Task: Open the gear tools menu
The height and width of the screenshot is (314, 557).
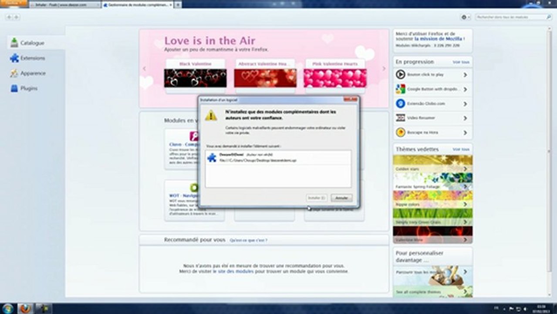Action: 465,17
